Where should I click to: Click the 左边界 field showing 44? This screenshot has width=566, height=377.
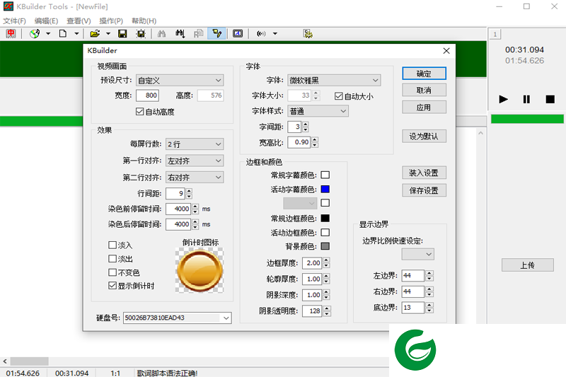(x=412, y=276)
